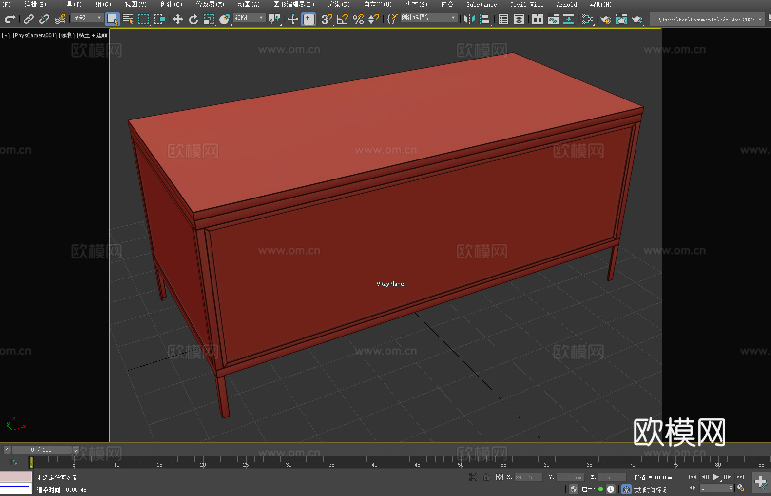Toggle the selection lock padlock icon
This screenshot has width=771, height=496.
point(486,477)
